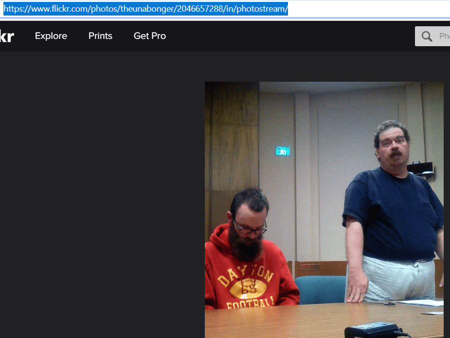Focus the Photos search field
Screen dimensions: 450x338
tap(443, 36)
